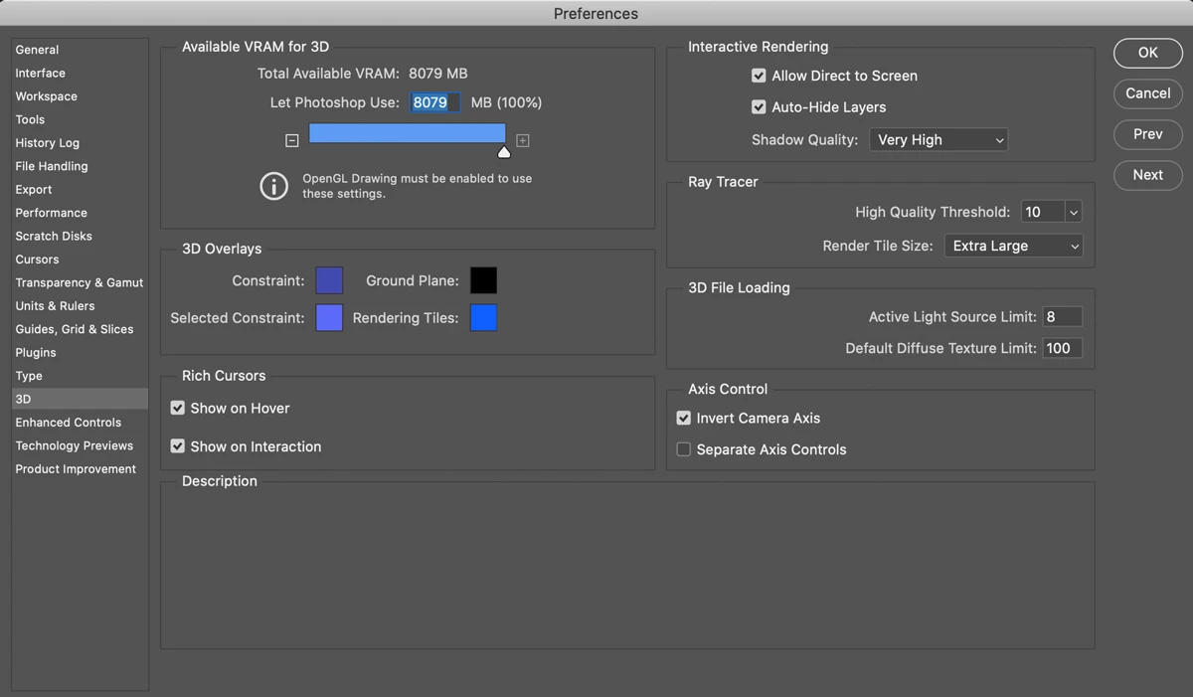Click the blue VRAM usage bar
This screenshot has width=1193, height=697.
point(408,133)
